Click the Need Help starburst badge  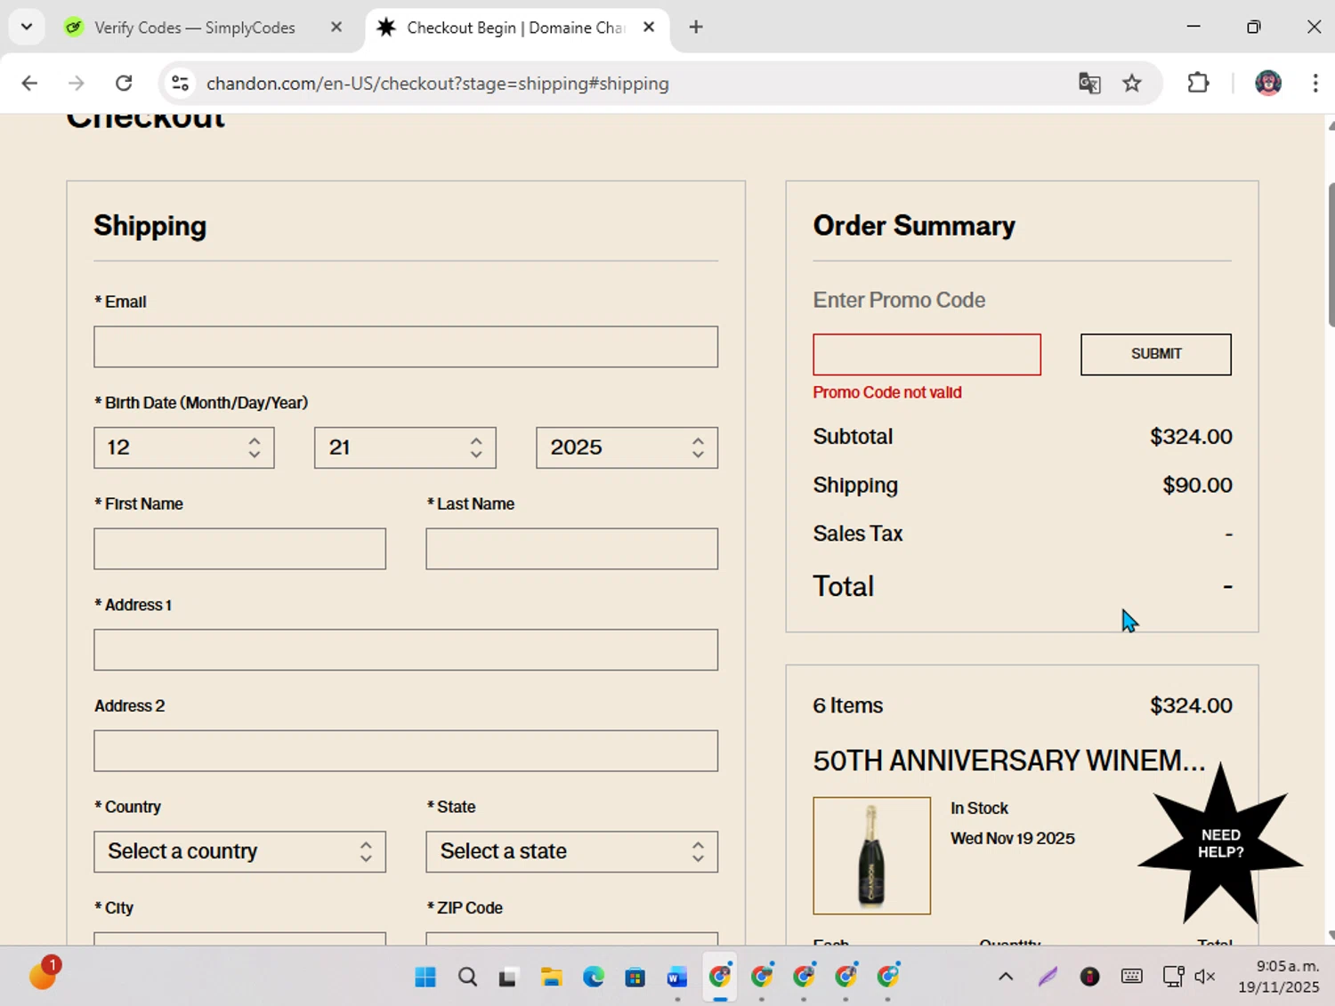pyautogui.click(x=1220, y=843)
